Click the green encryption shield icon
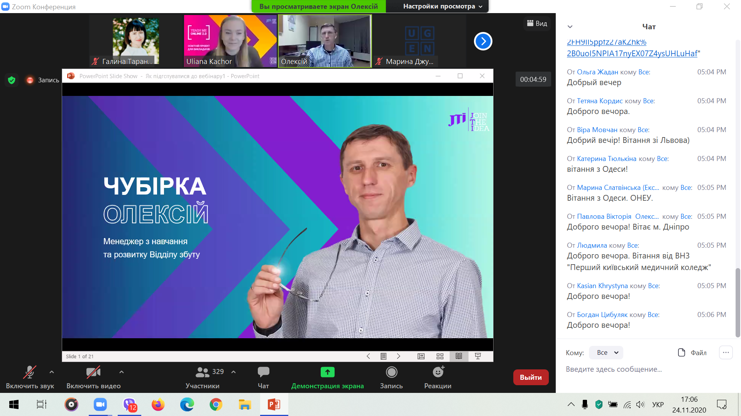The width and height of the screenshot is (741, 416). tap(12, 80)
